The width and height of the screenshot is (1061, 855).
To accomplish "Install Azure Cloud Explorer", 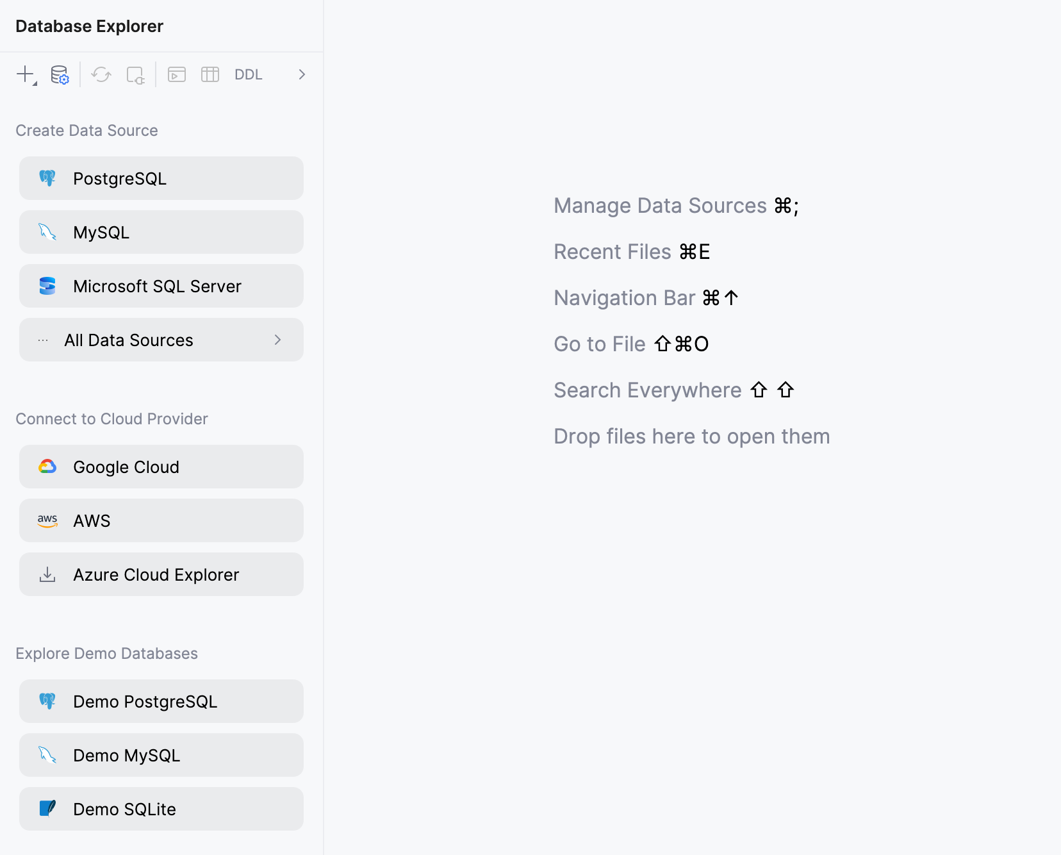I will click(161, 574).
